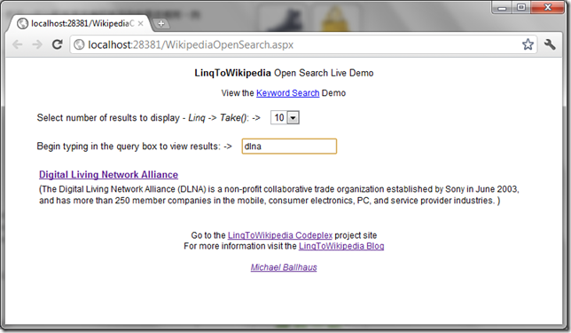Image resolution: width=571 pixels, height=333 pixels.
Task: Open the Chrome wrench settings menu
Action: pyautogui.click(x=550, y=44)
